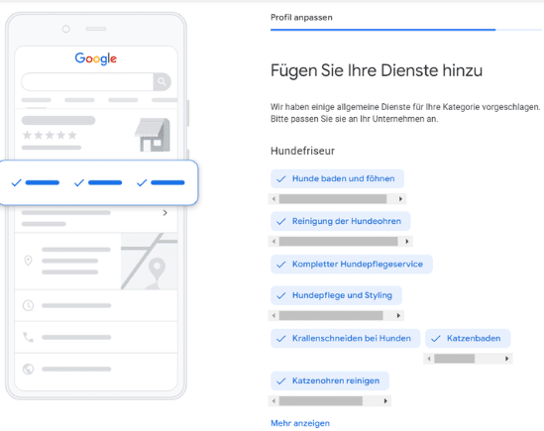Click the Google search input field in mockup
Screen dimensions: 544x431
[x=87, y=82]
